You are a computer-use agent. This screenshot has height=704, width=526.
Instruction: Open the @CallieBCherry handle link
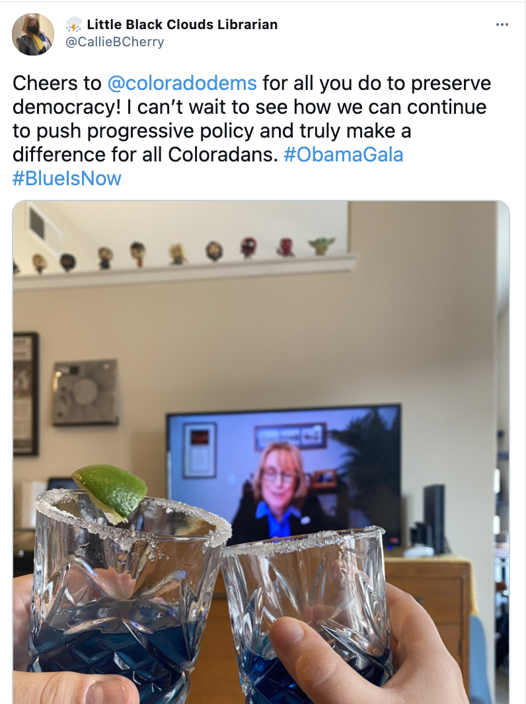(x=115, y=42)
